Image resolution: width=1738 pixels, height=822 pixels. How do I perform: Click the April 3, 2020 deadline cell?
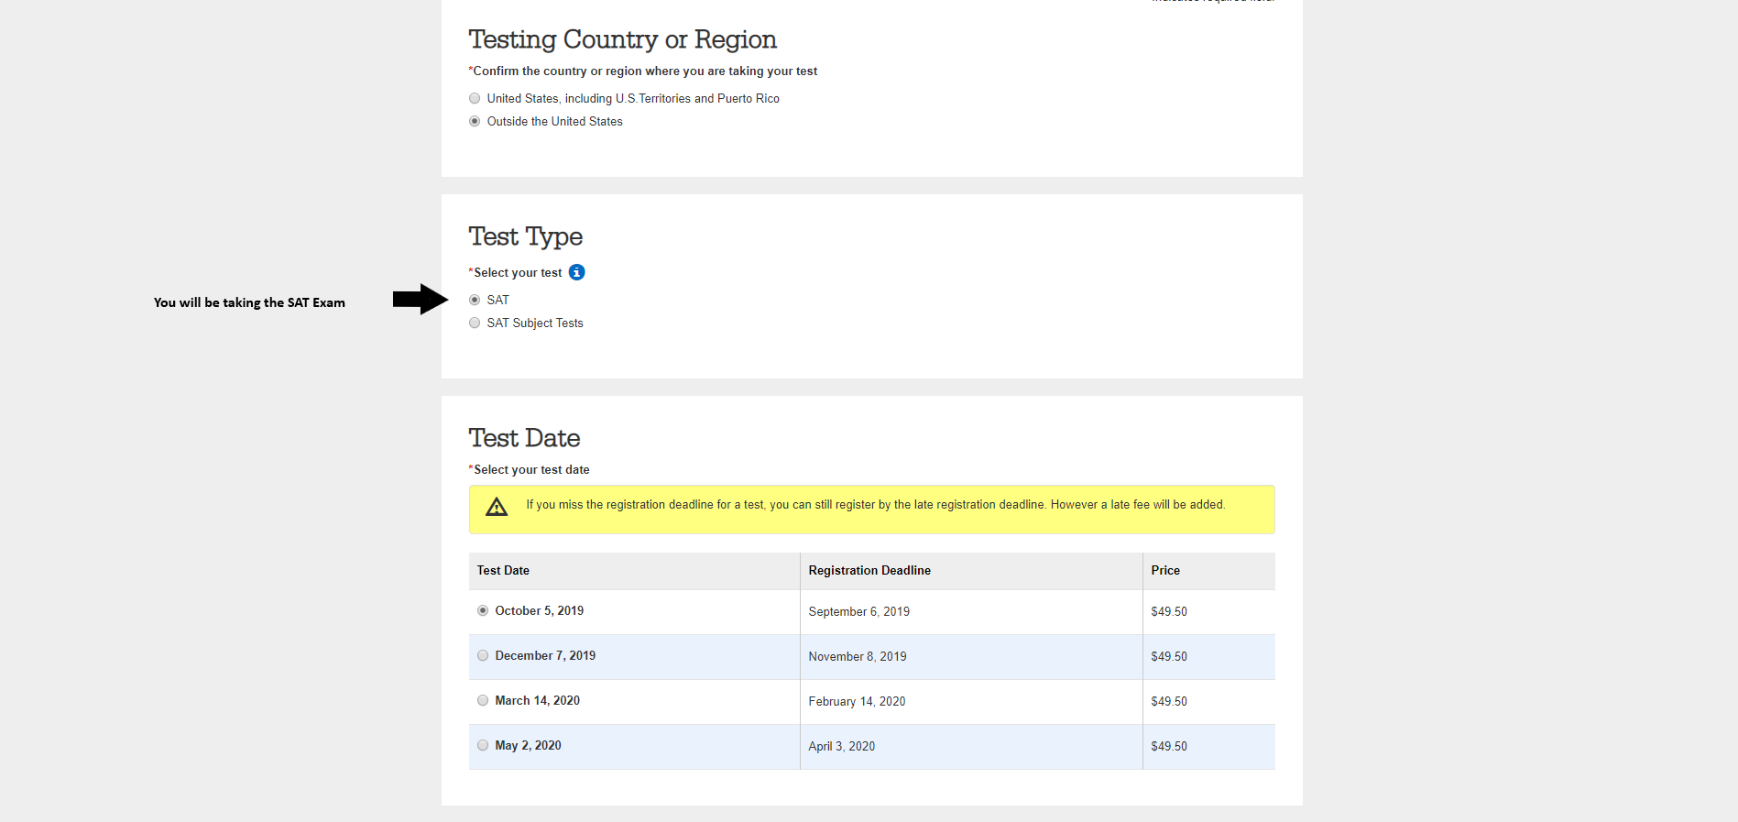[x=841, y=746]
